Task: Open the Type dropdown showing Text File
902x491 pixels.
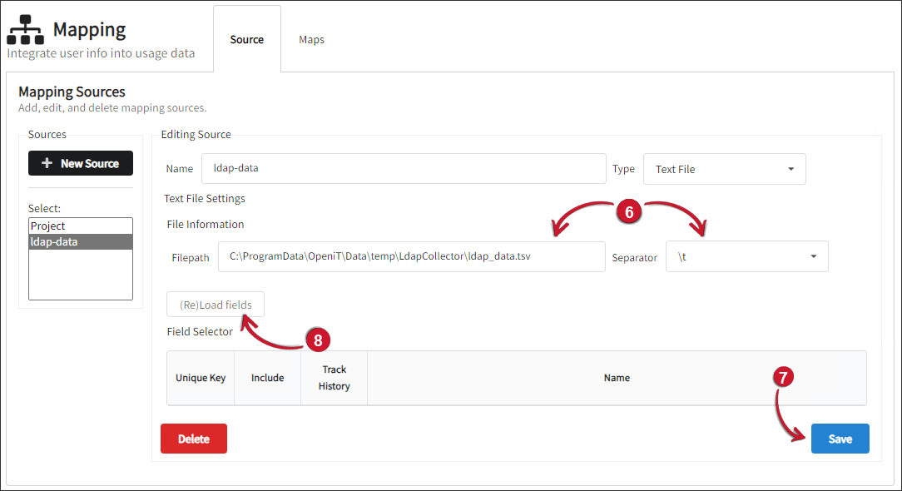Action: [723, 169]
